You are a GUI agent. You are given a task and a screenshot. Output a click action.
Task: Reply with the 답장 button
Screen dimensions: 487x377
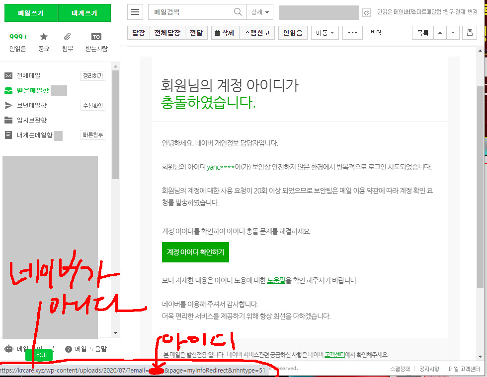click(139, 33)
